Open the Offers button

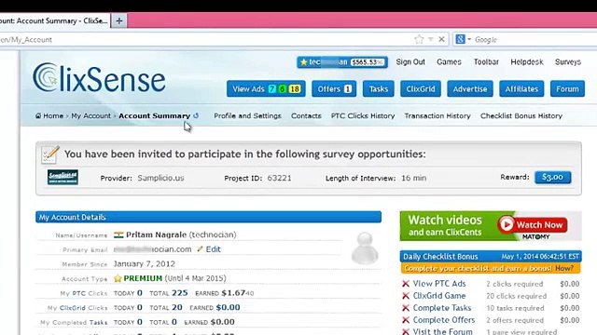(334, 89)
